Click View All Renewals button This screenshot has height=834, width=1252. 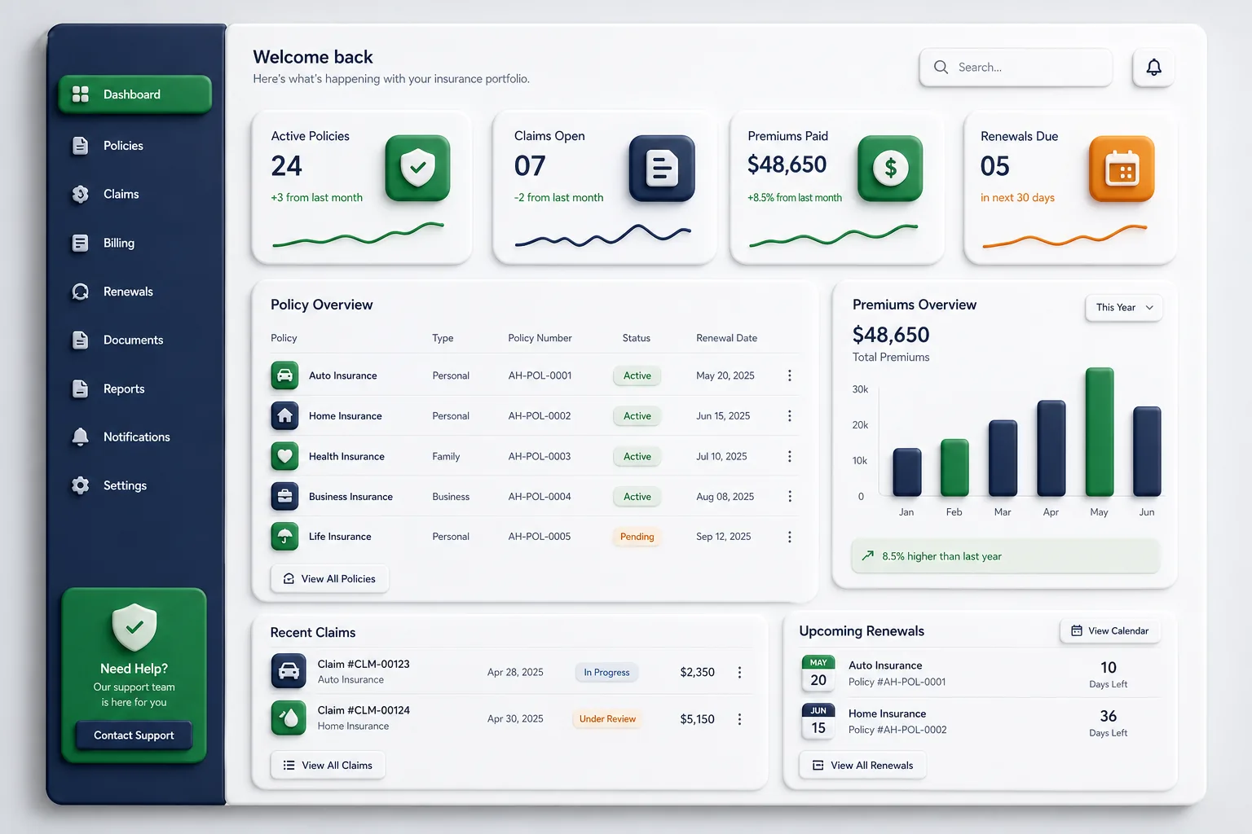coord(862,765)
